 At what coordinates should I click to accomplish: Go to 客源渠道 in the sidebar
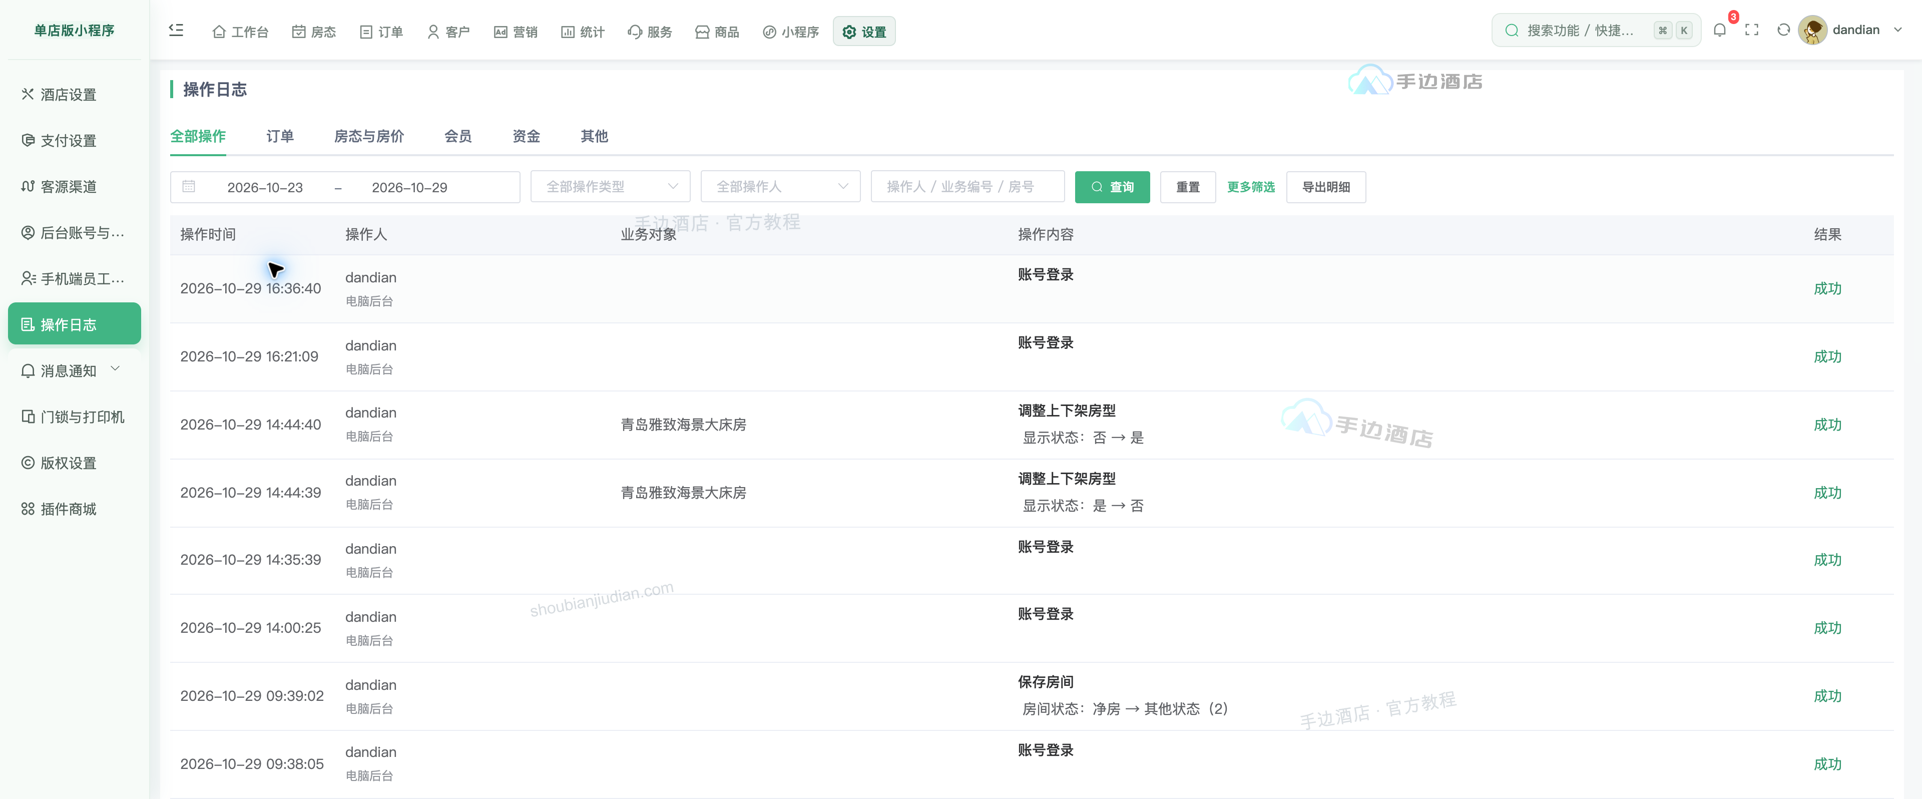coord(75,187)
